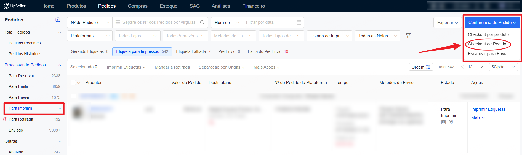Open Pedidos Históricos in sidebar
This screenshot has height=155, width=522.
pyautogui.click(x=25, y=54)
